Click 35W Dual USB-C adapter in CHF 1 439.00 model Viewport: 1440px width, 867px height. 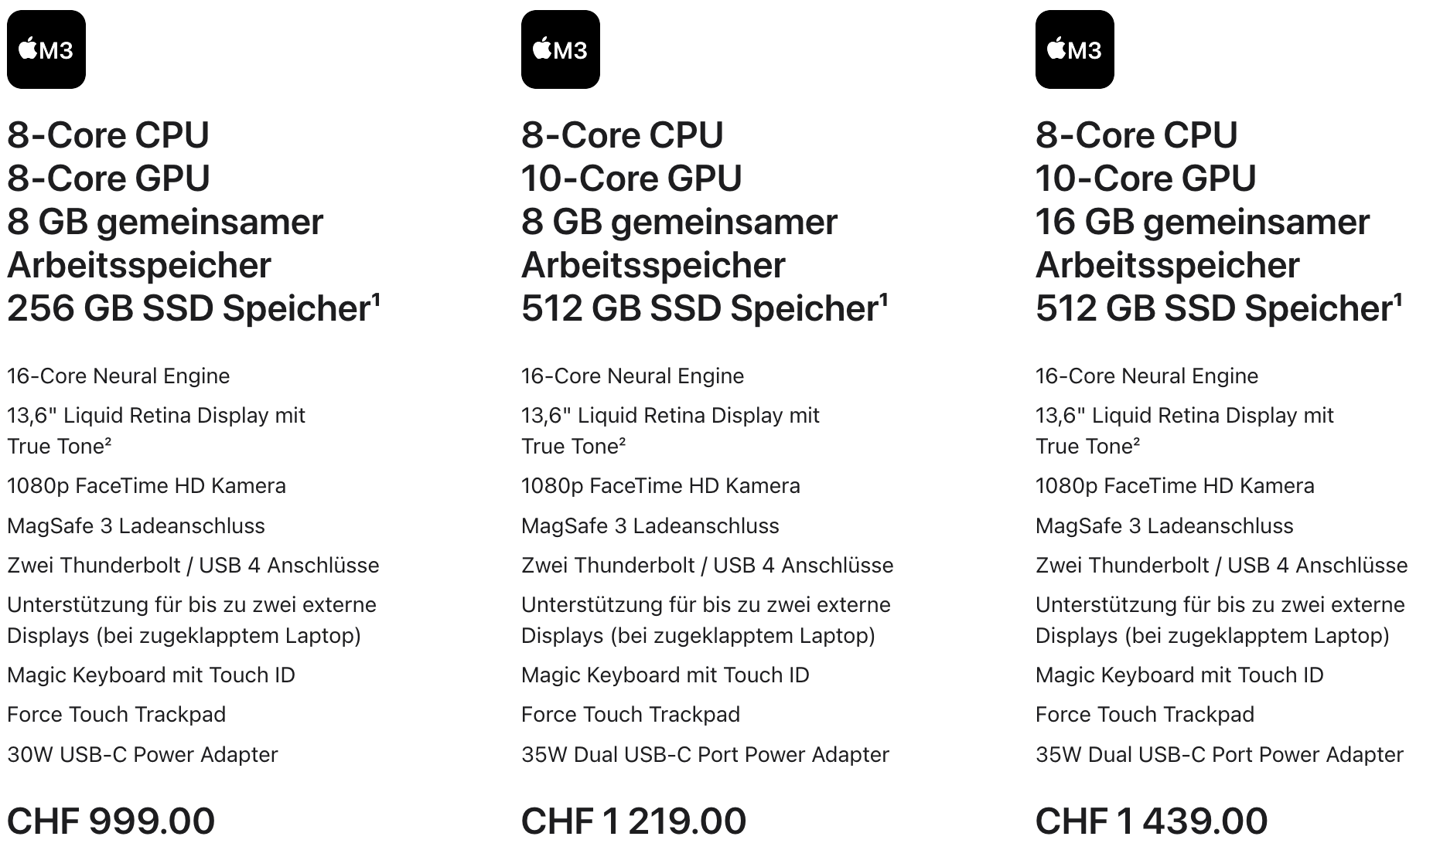(x=1219, y=754)
